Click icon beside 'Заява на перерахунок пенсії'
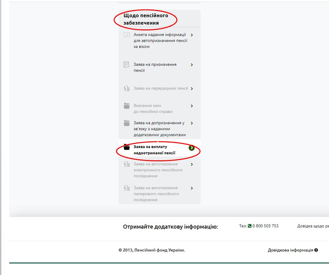 point(127,89)
